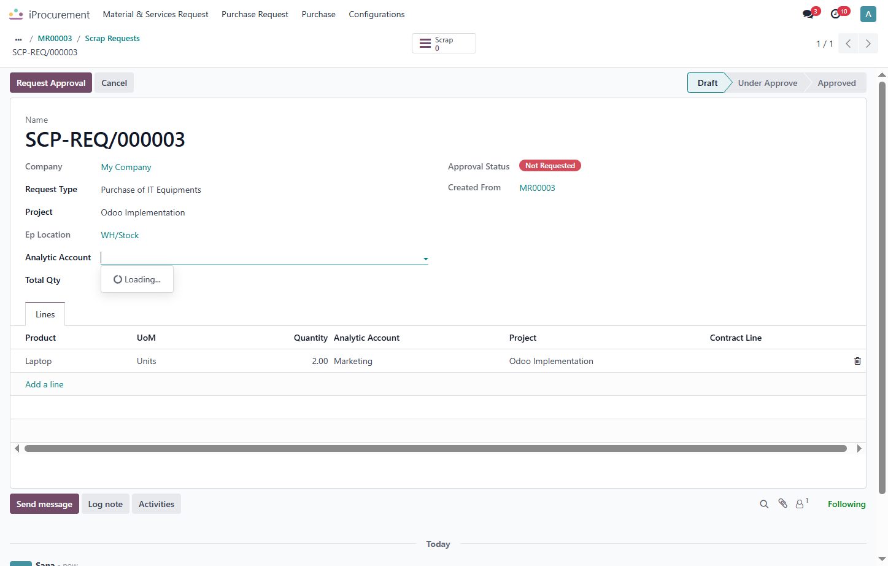Show followers list icon
Image resolution: width=888 pixels, height=566 pixels.
[x=801, y=503]
